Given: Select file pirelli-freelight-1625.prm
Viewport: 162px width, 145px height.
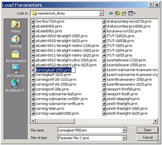Looking at the screenshot, I should pyautogui.click(x=127, y=113).
